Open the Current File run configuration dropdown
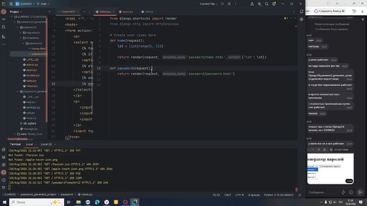The width and height of the screenshot is (367, 206). [x=209, y=4]
